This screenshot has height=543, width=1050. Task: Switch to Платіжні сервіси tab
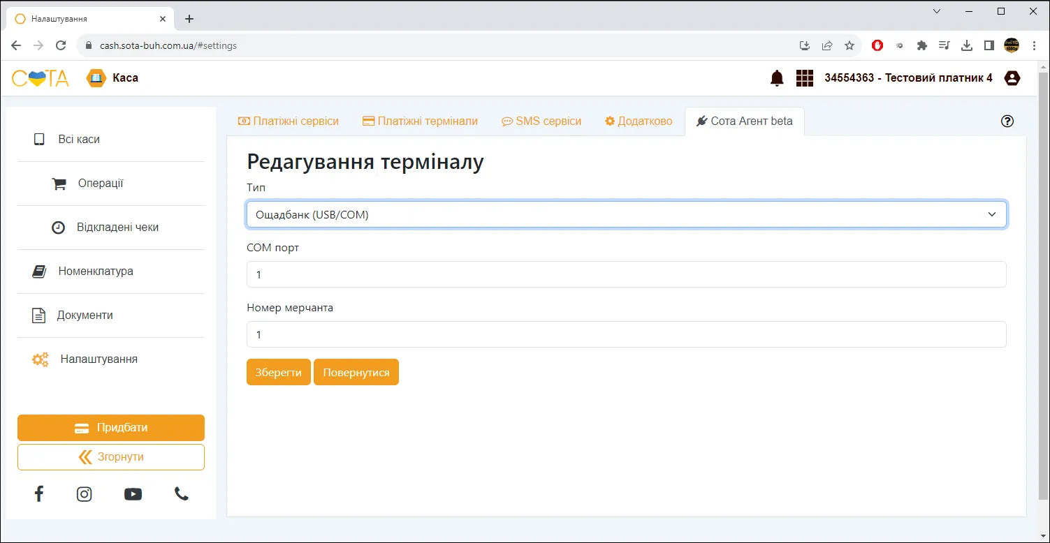(x=289, y=121)
